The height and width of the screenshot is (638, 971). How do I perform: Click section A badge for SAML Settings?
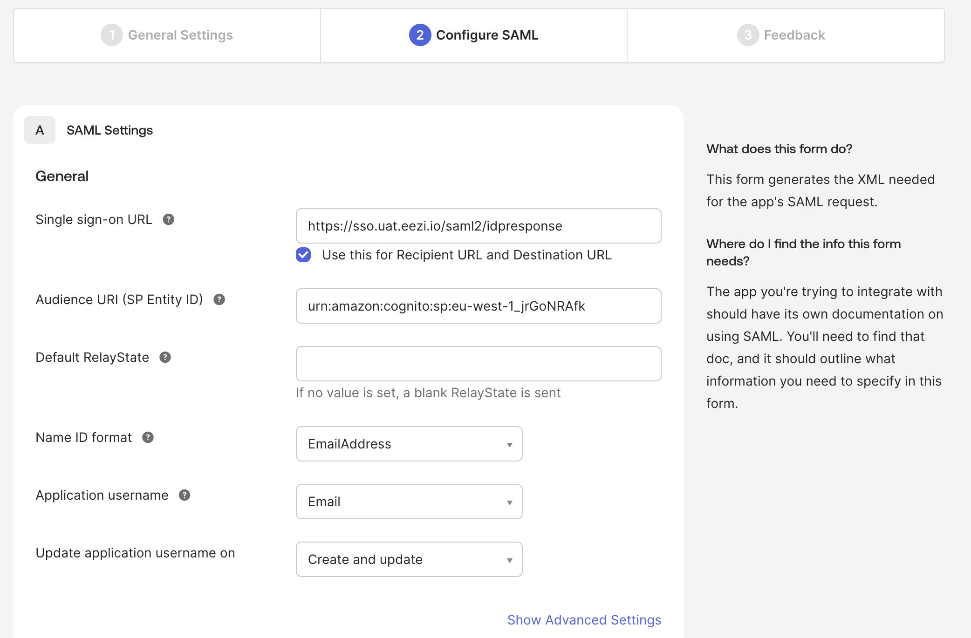tap(40, 130)
